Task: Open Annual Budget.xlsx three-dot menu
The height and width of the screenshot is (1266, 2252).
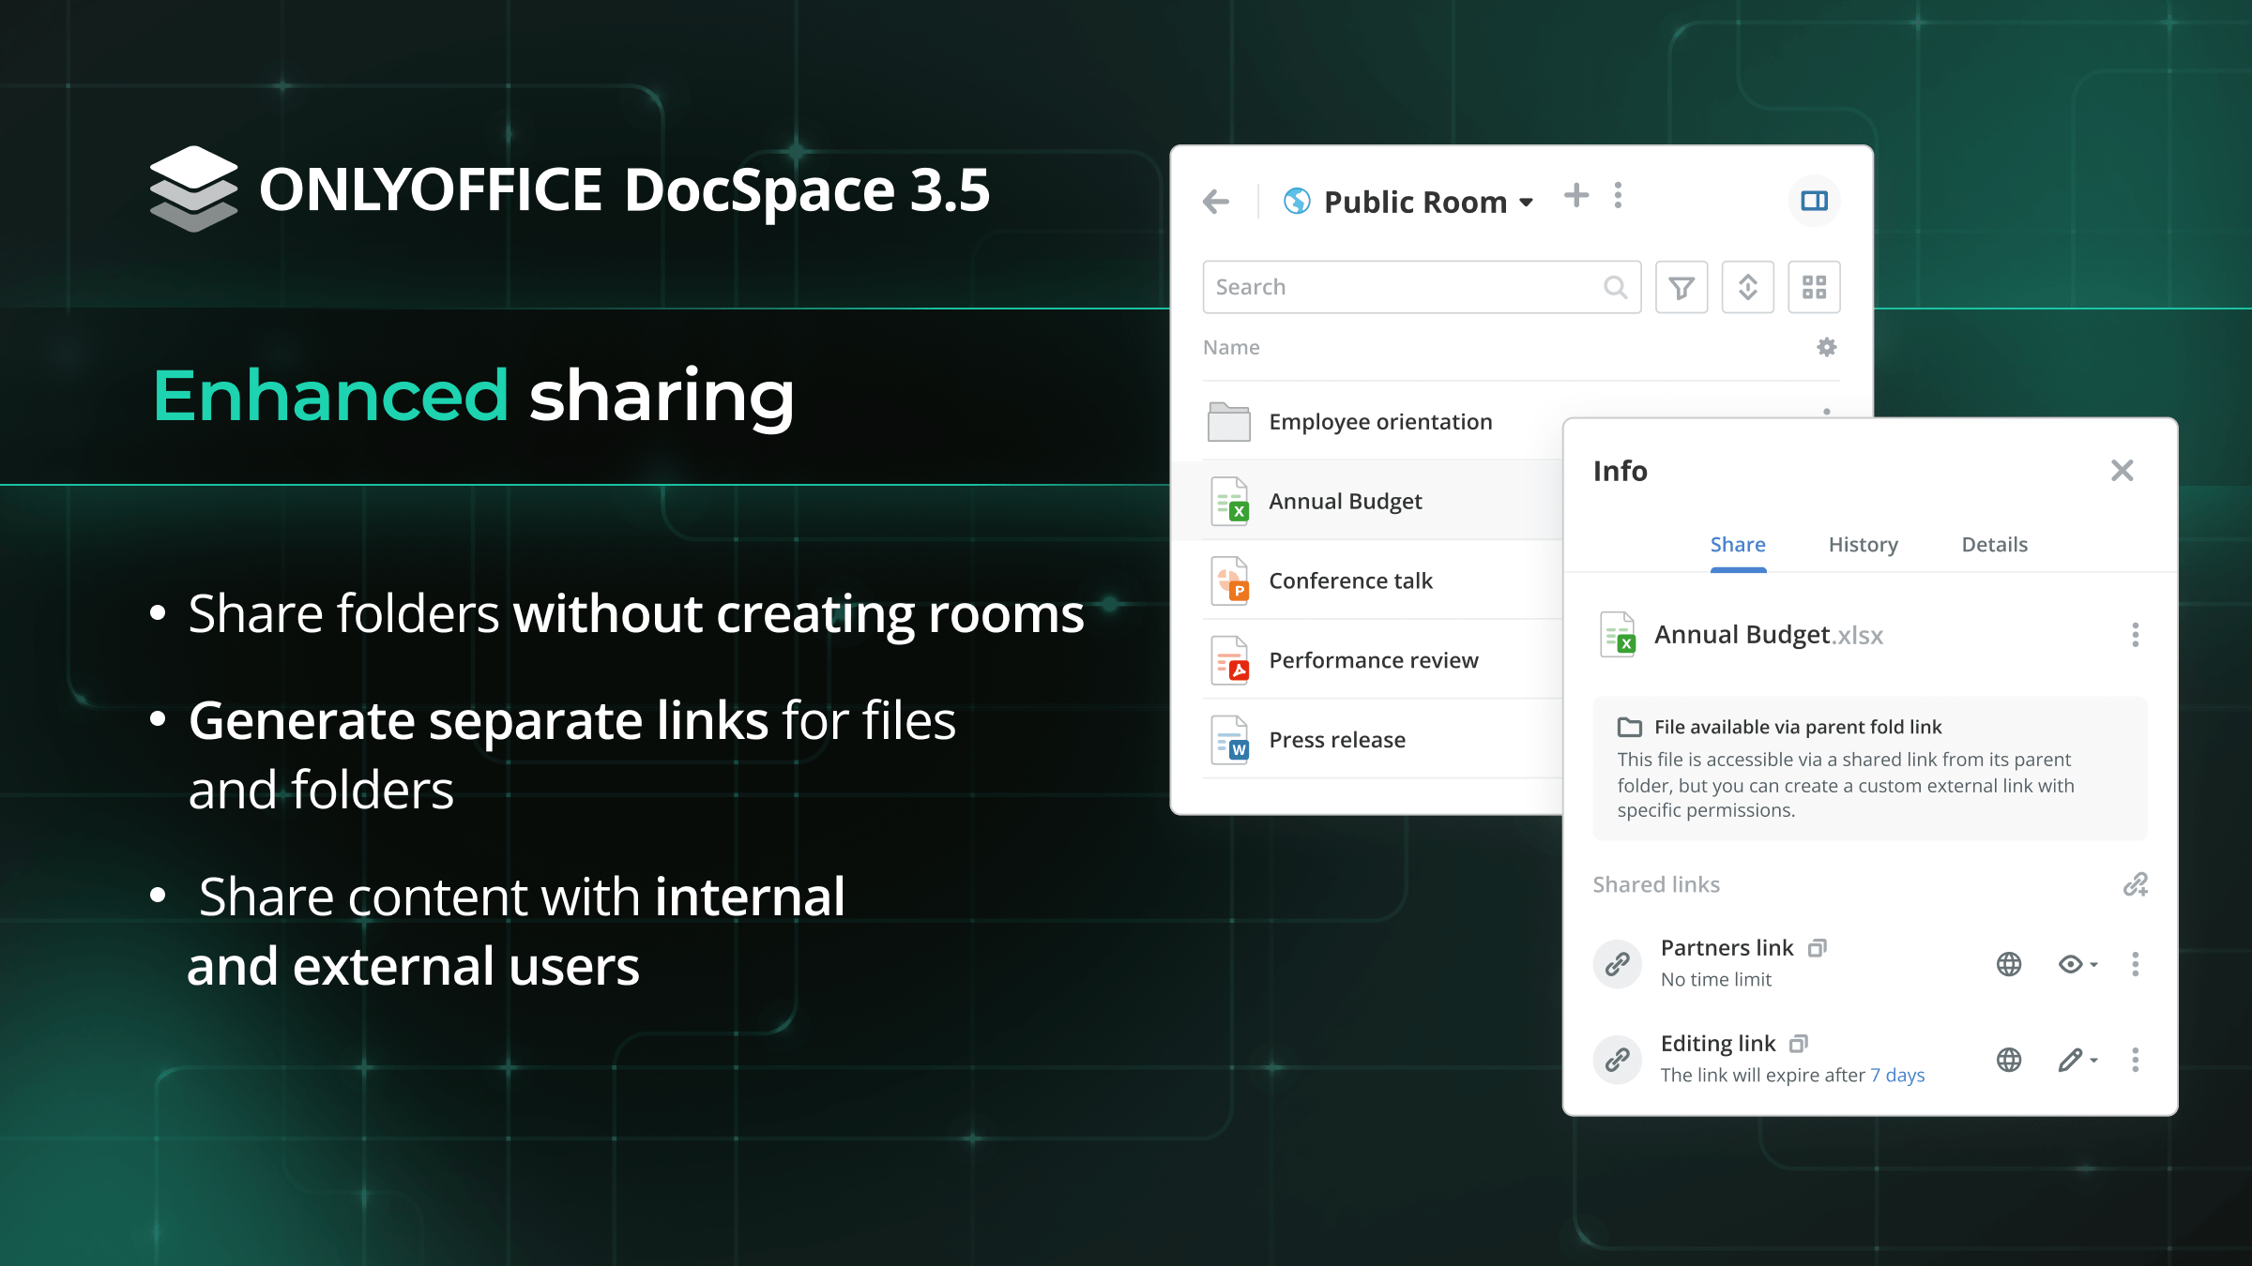Action: coord(2135,635)
